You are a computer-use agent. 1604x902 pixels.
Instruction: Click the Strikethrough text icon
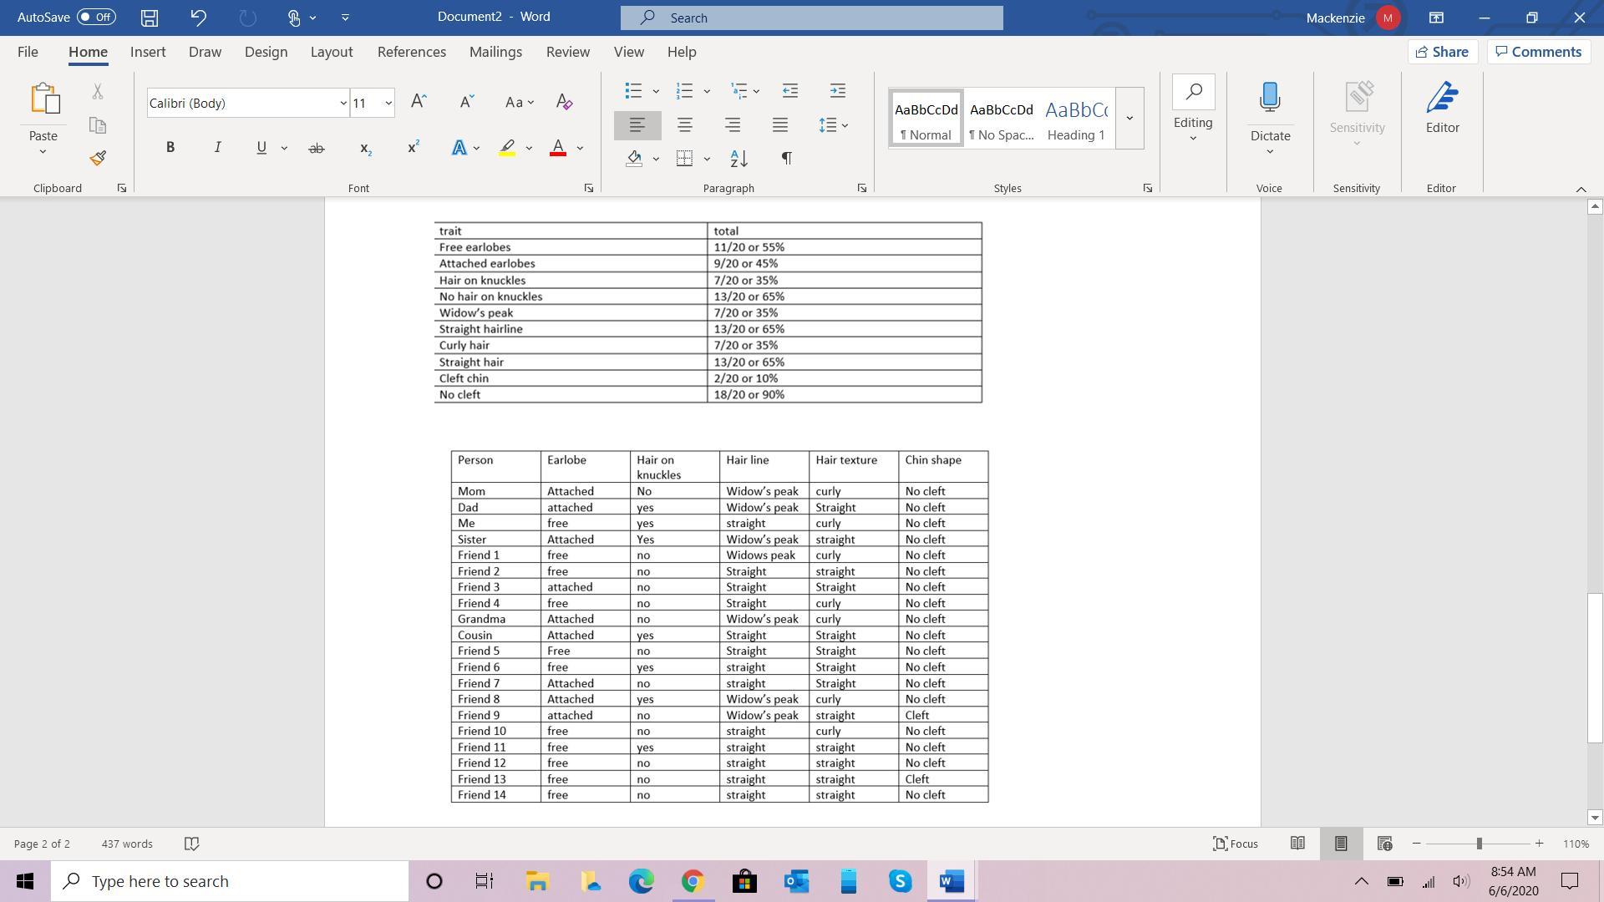316,148
